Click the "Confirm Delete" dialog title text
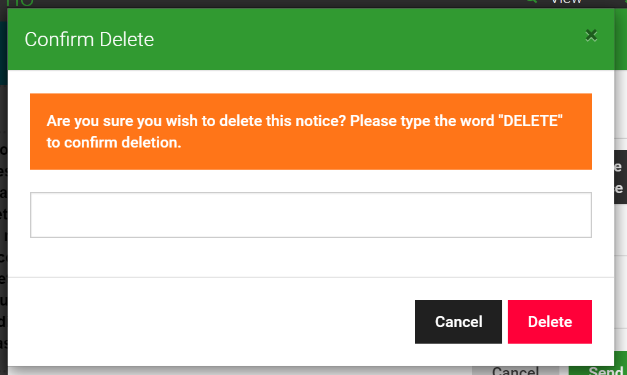The image size is (627, 375). click(89, 39)
